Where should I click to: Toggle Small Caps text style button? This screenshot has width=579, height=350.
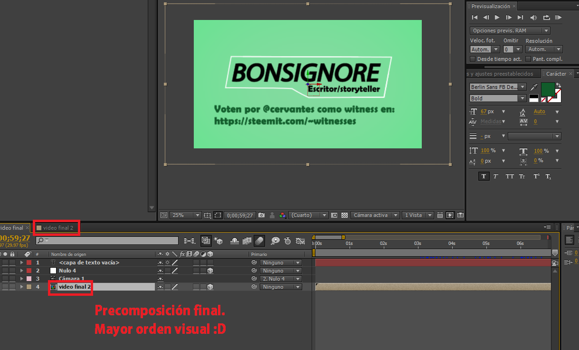pyautogui.click(x=522, y=176)
